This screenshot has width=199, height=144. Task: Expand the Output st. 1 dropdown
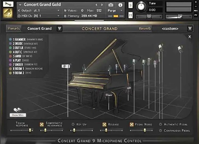click(x=59, y=10)
